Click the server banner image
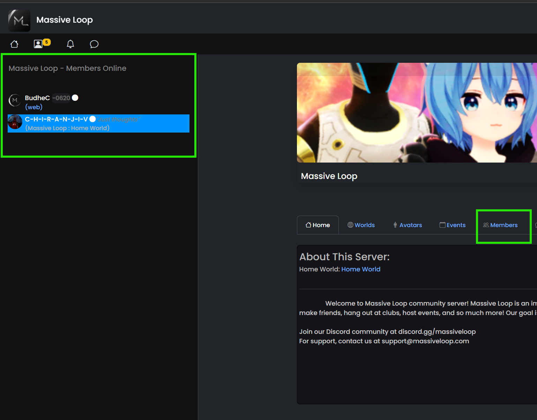537x420 pixels. click(x=417, y=113)
